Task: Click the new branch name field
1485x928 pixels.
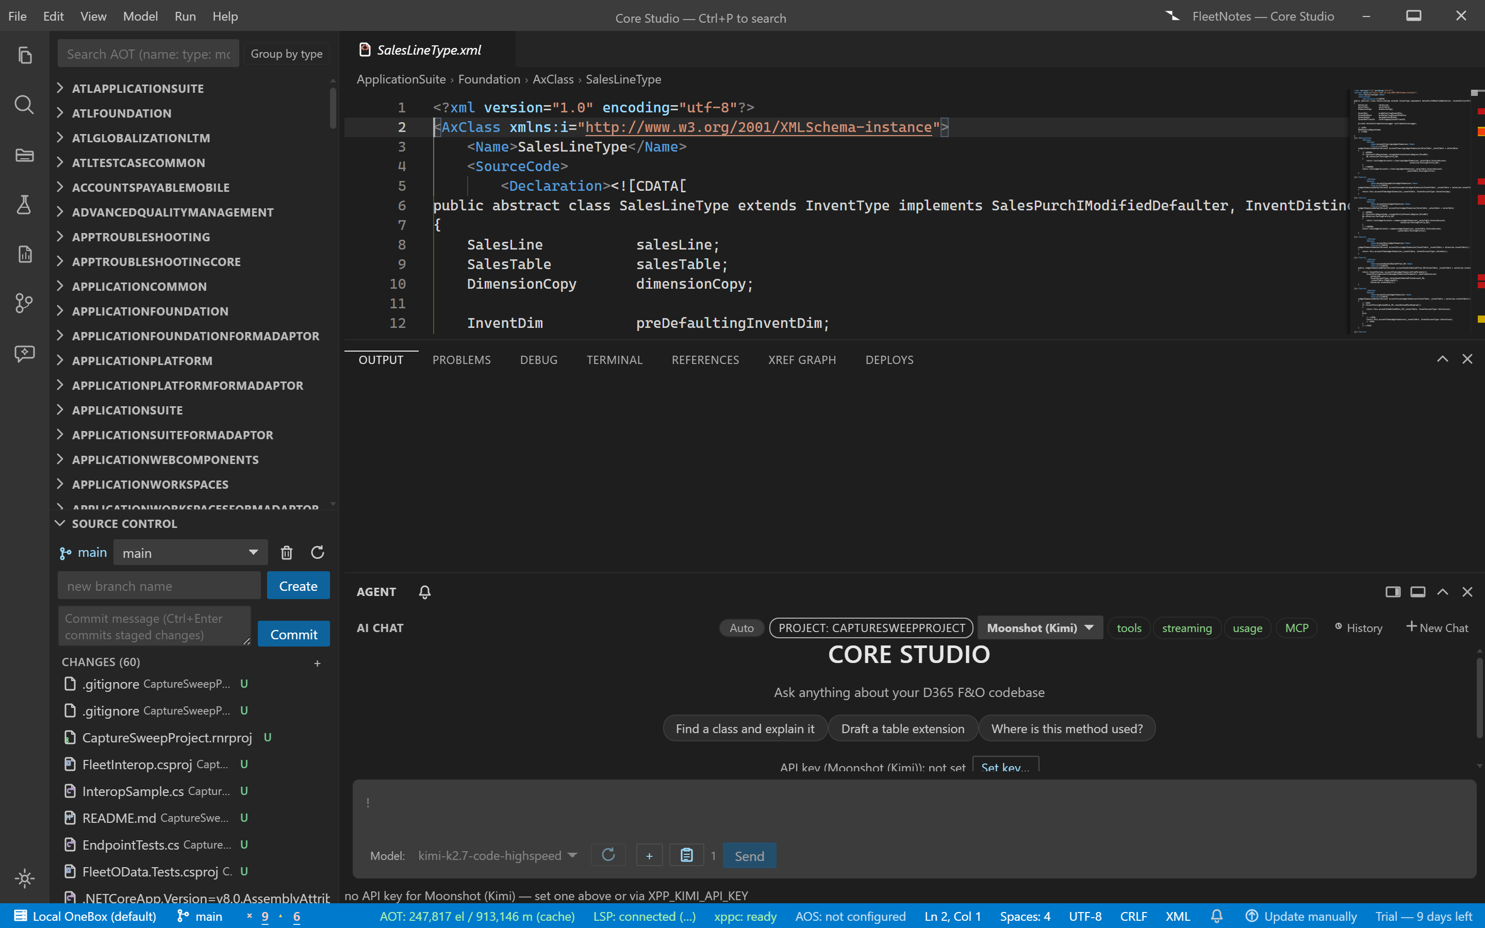Action: (x=159, y=586)
